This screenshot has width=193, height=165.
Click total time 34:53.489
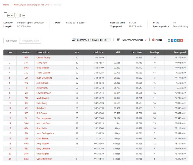click(99, 58)
